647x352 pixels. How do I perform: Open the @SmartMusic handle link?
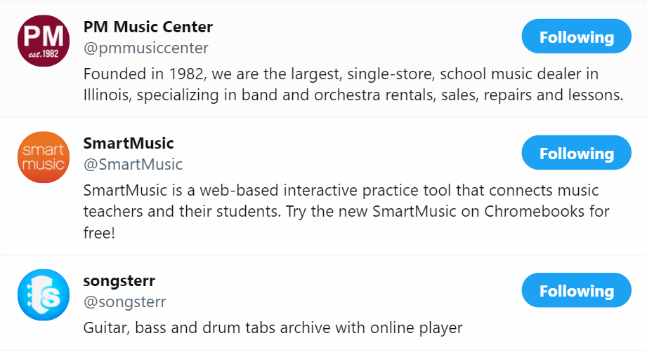click(x=133, y=165)
